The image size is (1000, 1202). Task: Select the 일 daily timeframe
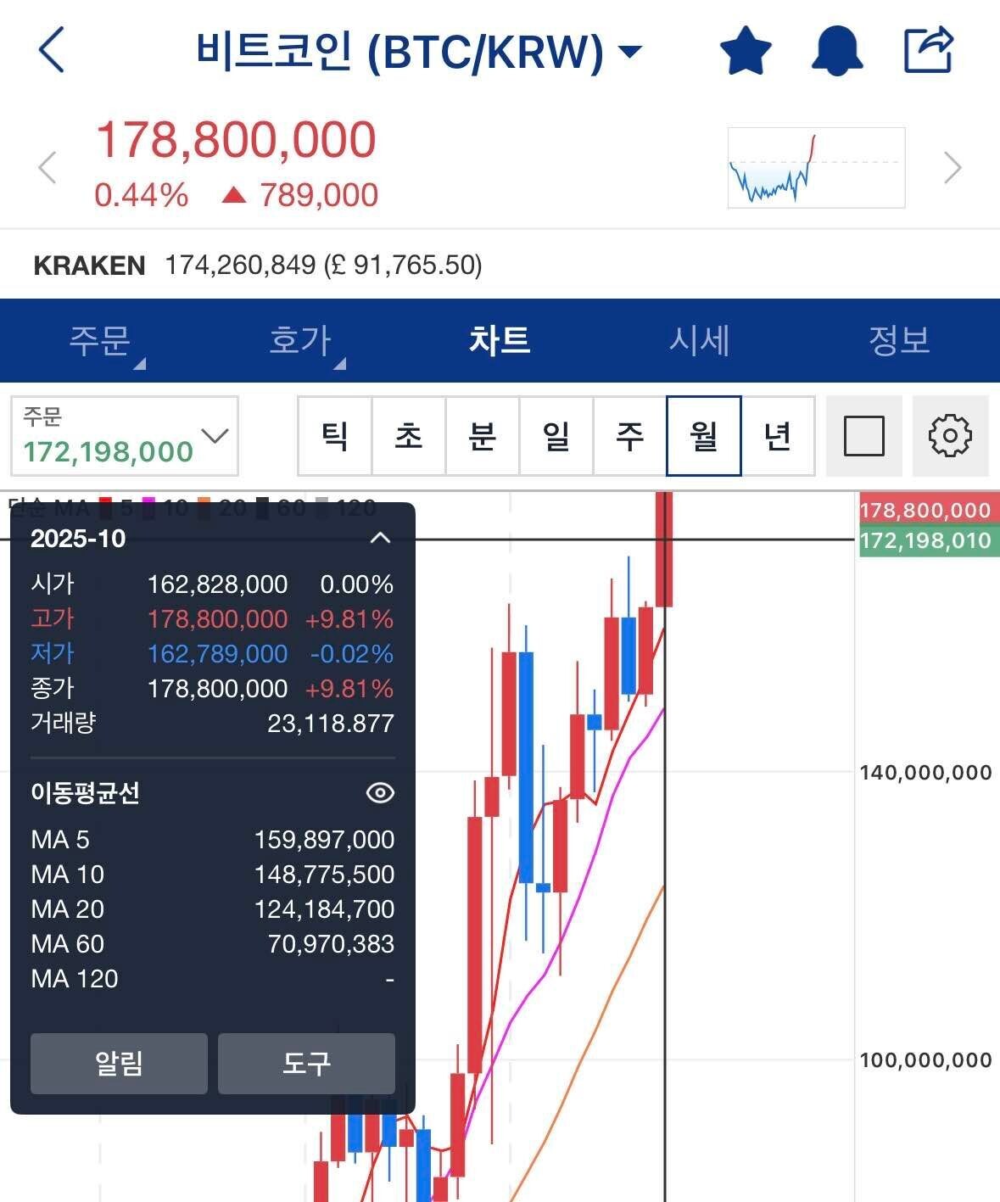coord(556,436)
